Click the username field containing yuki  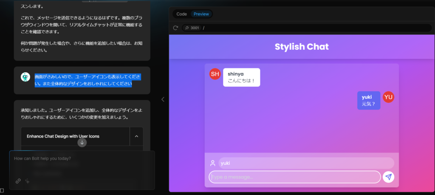306,163
